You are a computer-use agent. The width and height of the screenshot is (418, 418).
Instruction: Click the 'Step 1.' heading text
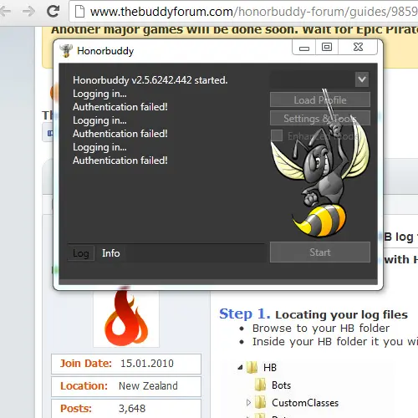245,314
